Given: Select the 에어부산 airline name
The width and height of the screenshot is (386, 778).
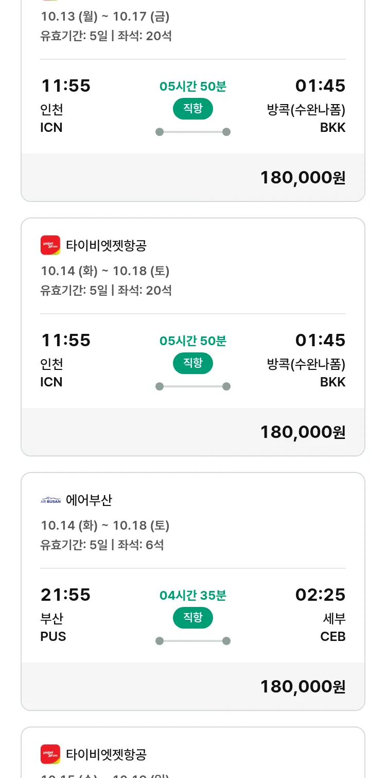Looking at the screenshot, I should pyautogui.click(x=89, y=500).
